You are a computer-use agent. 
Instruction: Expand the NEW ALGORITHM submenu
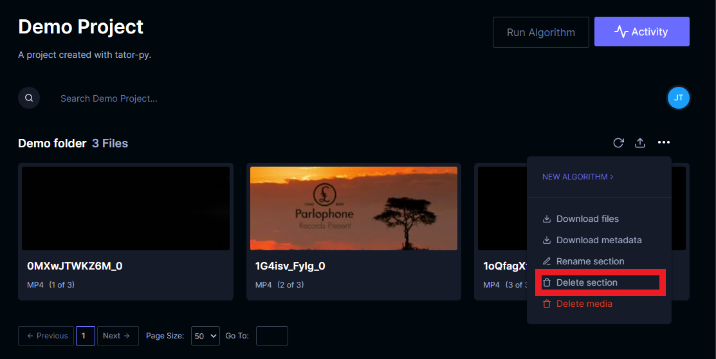(578, 177)
